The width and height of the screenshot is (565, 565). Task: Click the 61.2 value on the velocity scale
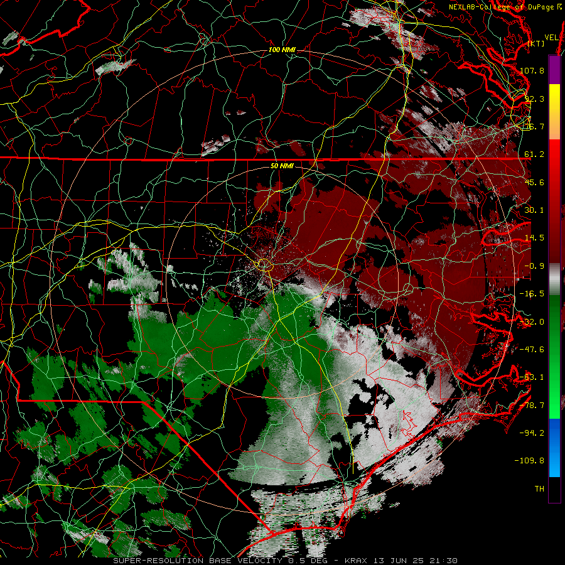(x=534, y=154)
